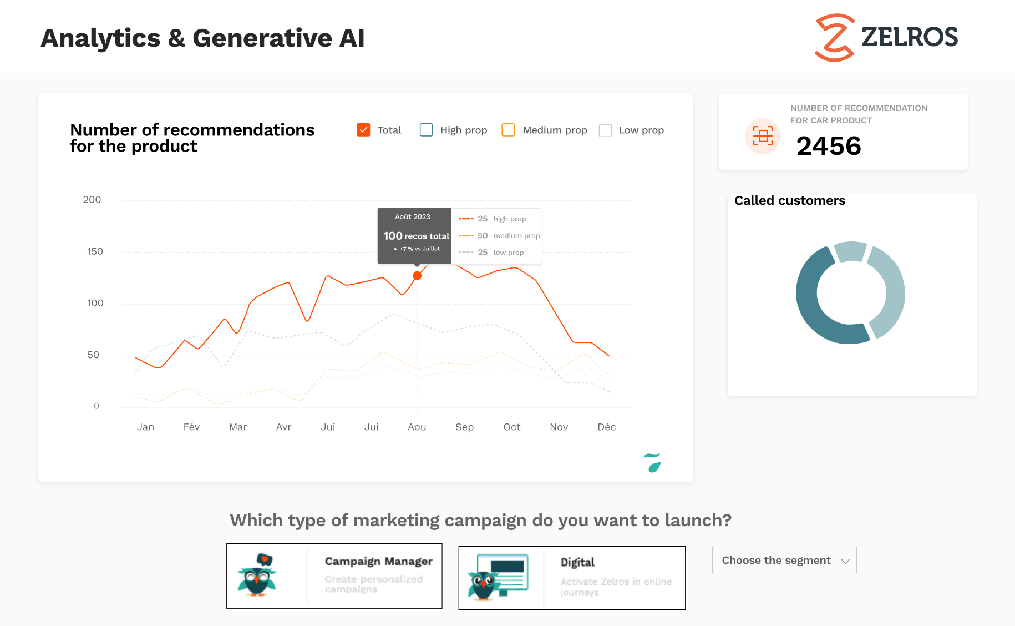Click the top light segment of donut chart
Viewport: 1015px width, 626px height.
coord(850,251)
